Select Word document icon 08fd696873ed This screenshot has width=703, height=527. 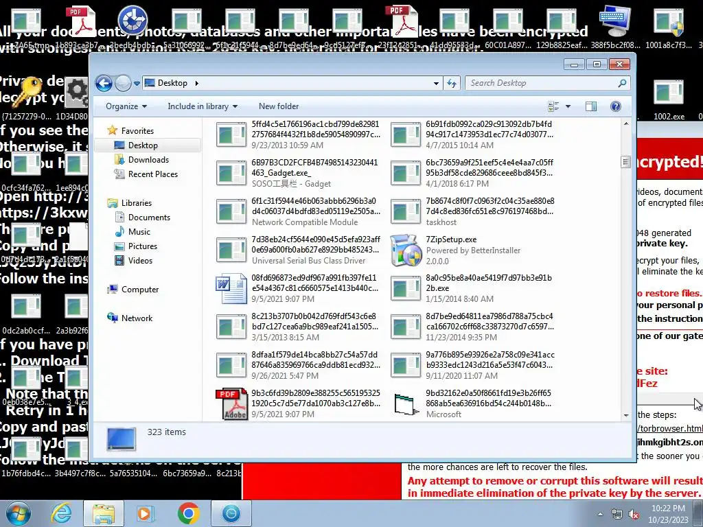pos(231,289)
